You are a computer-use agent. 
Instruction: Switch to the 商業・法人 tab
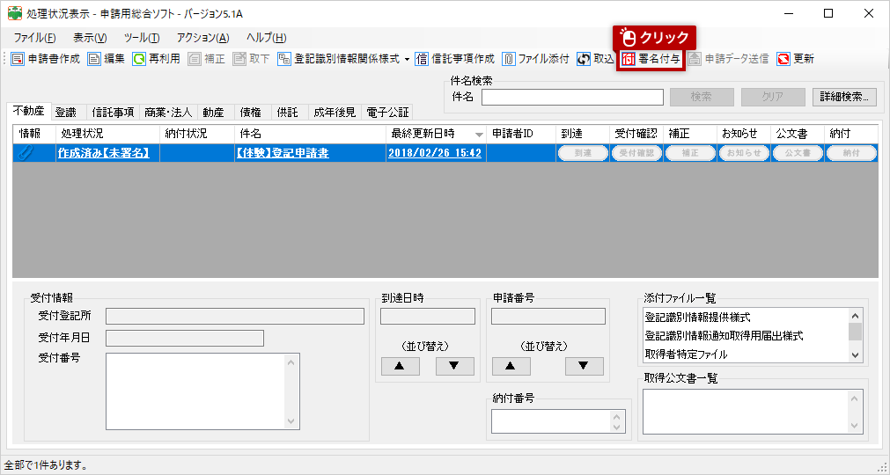168,113
